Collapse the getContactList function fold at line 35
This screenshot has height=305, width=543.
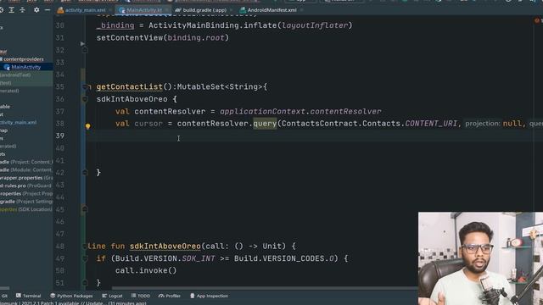tap(85, 87)
